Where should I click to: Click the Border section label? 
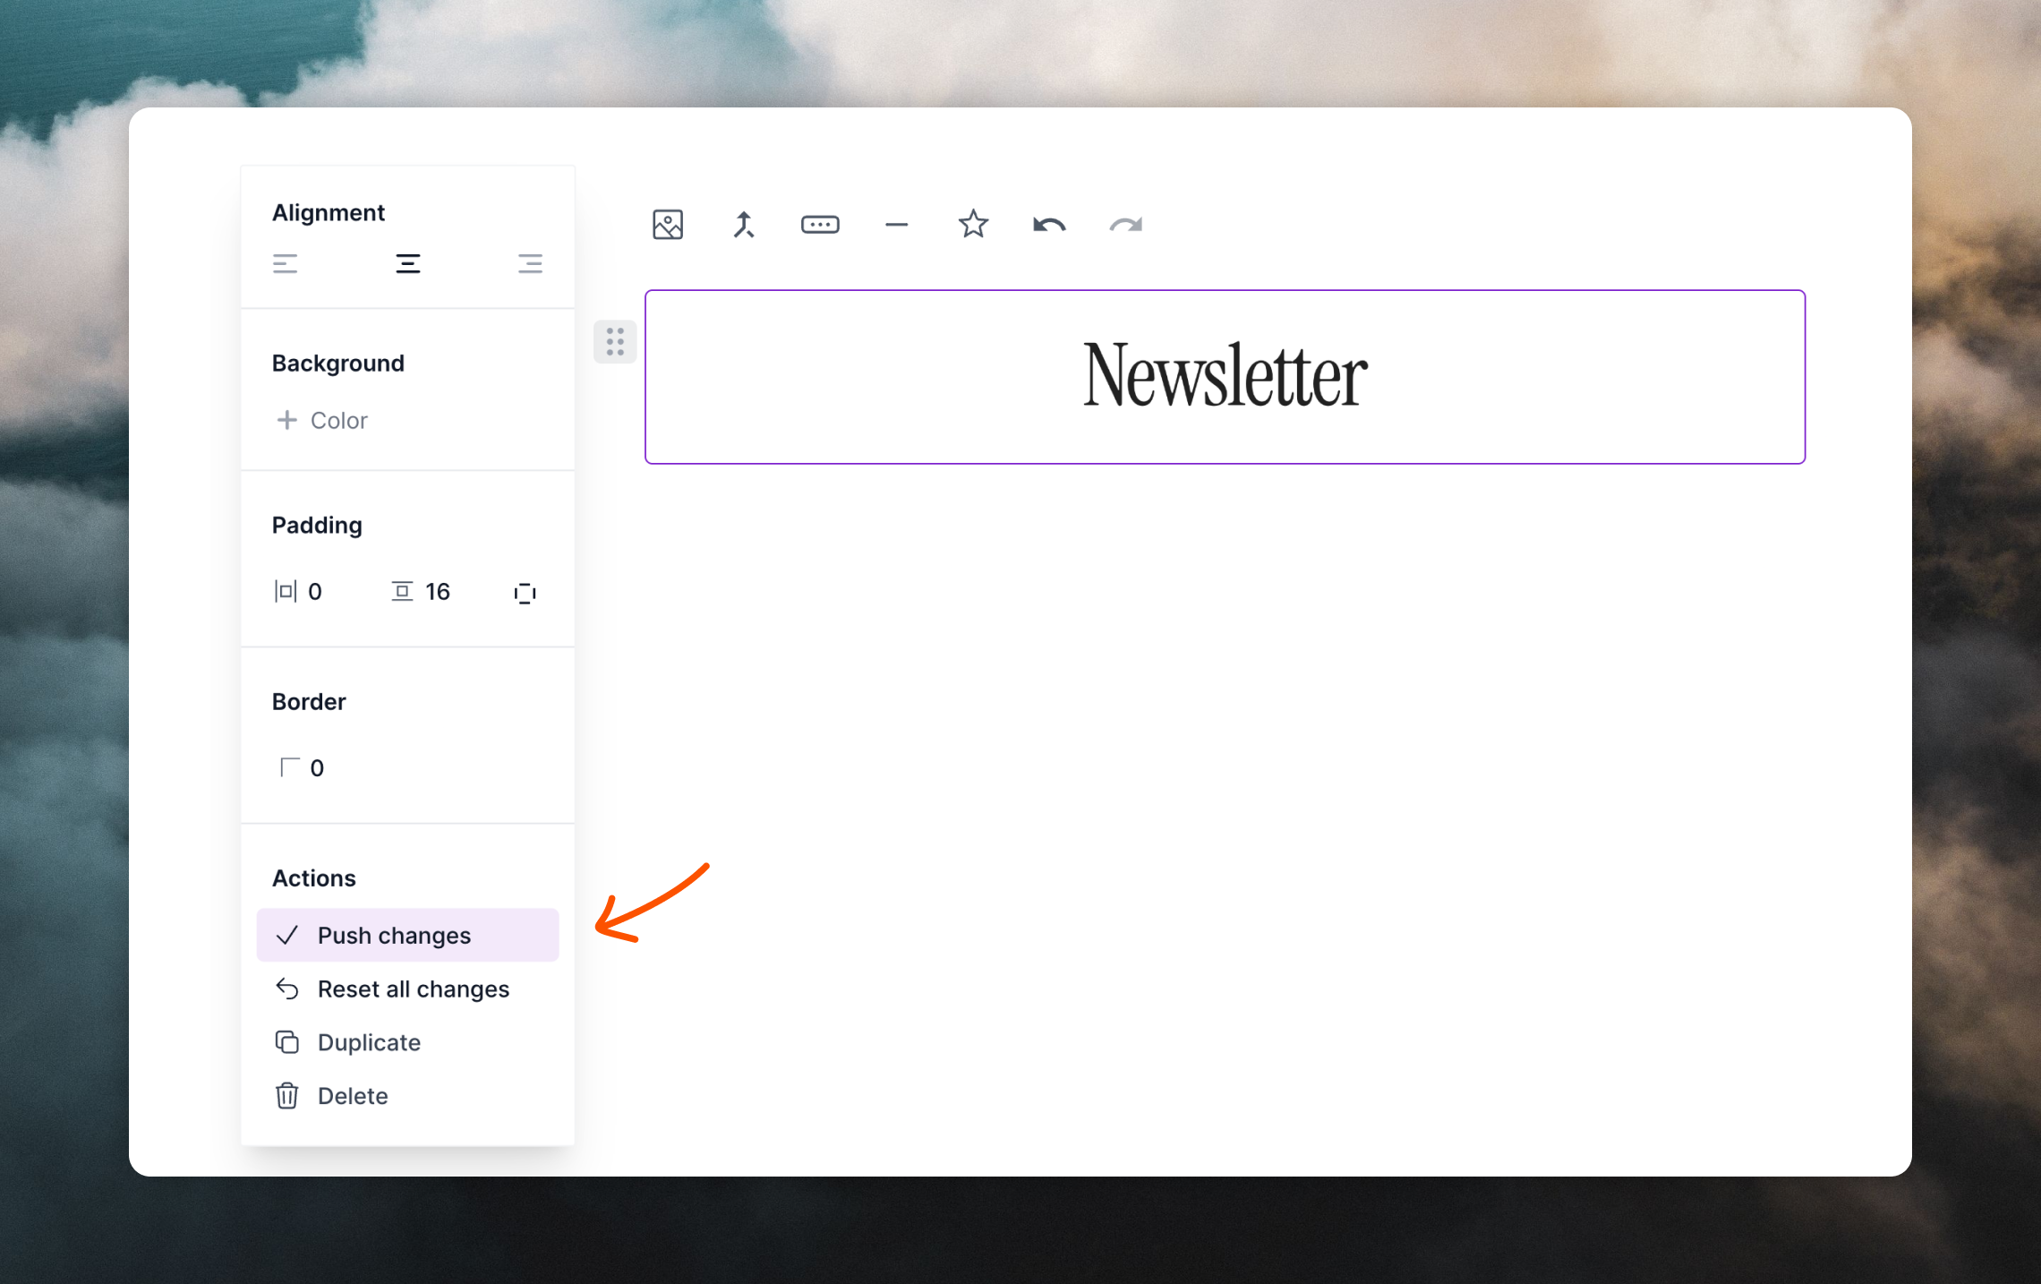click(x=309, y=702)
